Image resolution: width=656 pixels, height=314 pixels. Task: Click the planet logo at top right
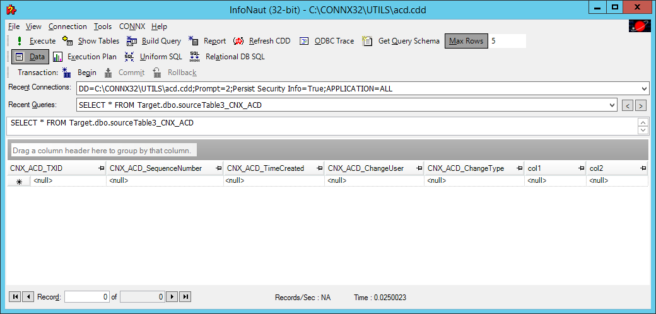click(x=639, y=26)
